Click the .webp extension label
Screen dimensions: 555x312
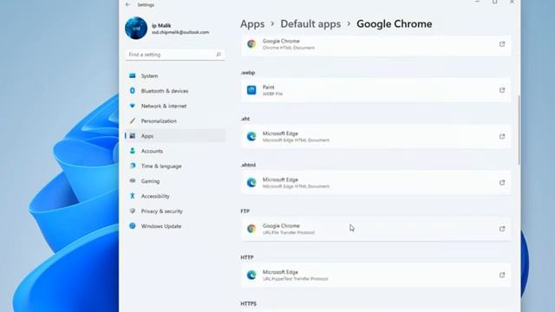coord(248,73)
